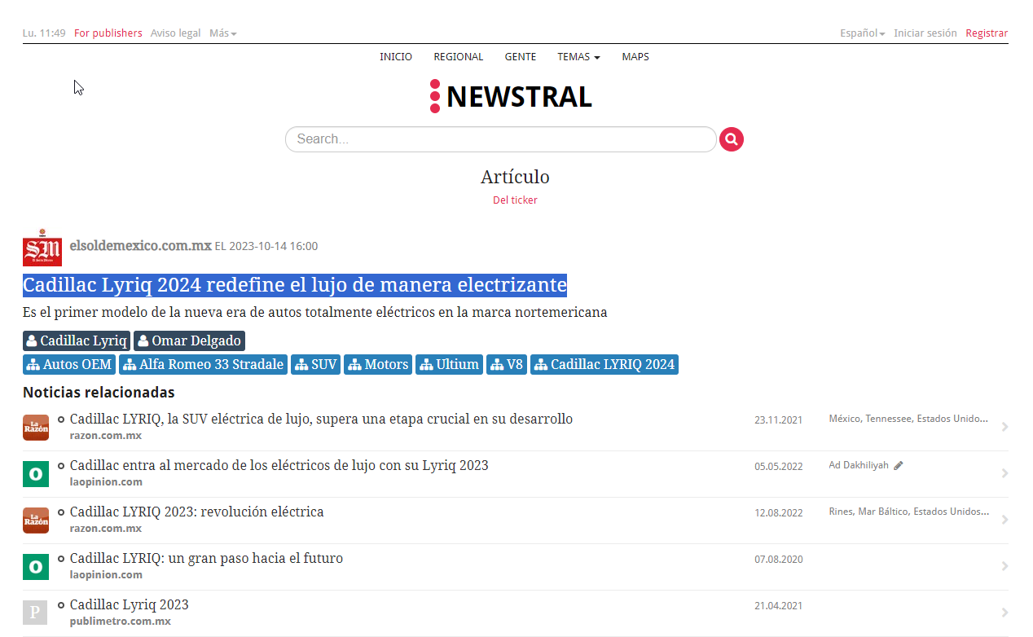This screenshot has height=637, width=1033.
Task: Open article 'Cadillac LYRIQ 2023: revolución eléctrica'
Action: coord(197,512)
